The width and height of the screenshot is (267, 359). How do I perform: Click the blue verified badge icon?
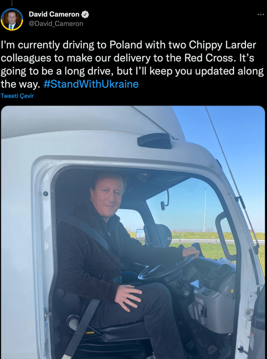(x=85, y=14)
